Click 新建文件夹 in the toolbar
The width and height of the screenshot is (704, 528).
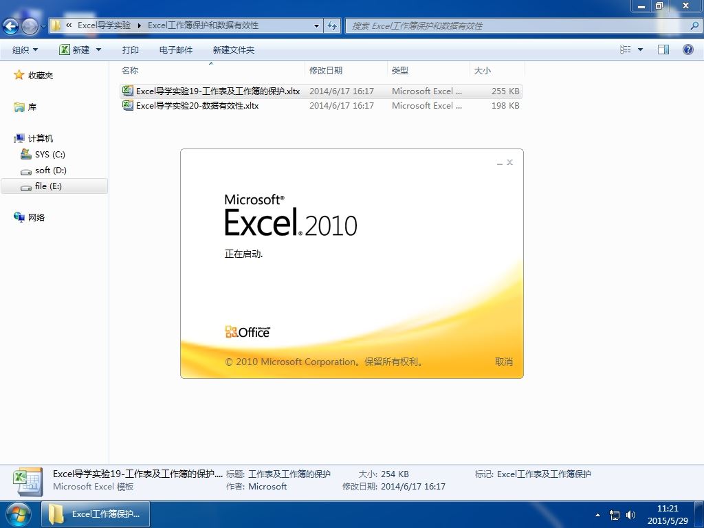[234, 49]
